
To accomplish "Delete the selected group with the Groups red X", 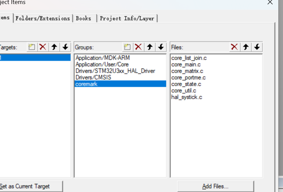I will click(x=138, y=47).
